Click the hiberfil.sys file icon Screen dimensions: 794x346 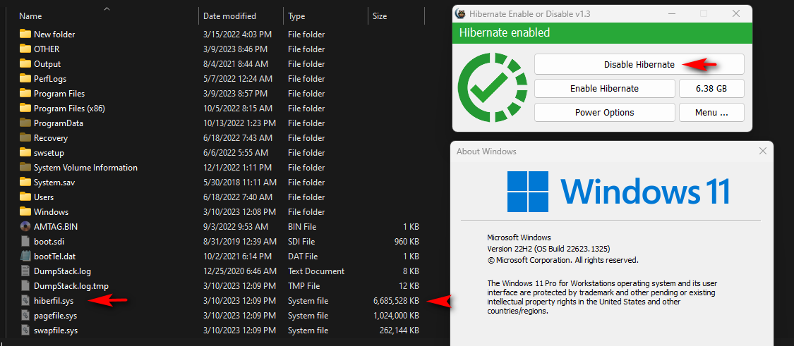25,300
